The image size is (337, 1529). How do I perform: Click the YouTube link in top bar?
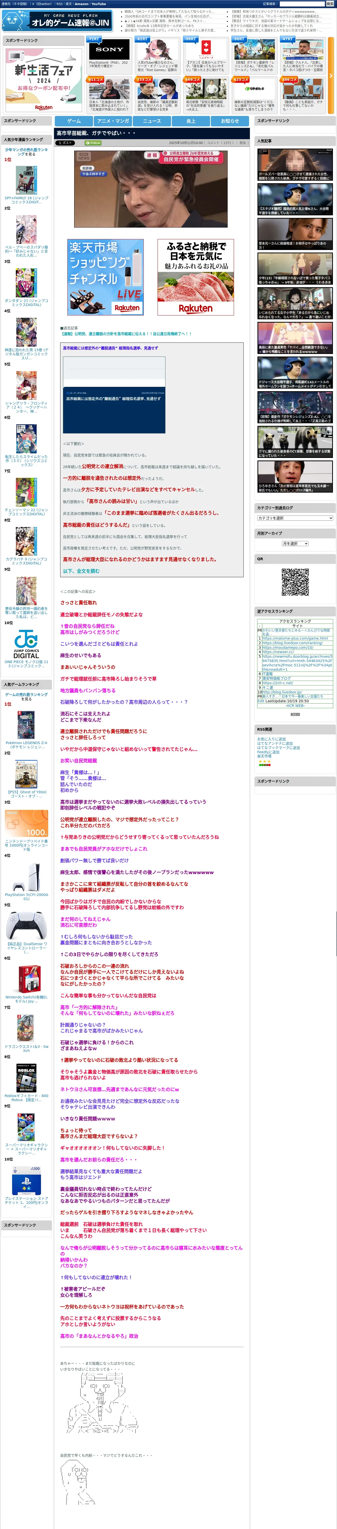[98, 4]
